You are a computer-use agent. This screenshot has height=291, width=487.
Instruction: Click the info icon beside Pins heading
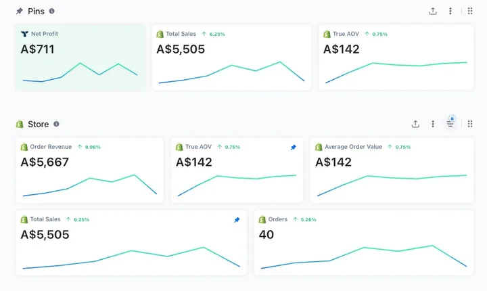pos(52,12)
